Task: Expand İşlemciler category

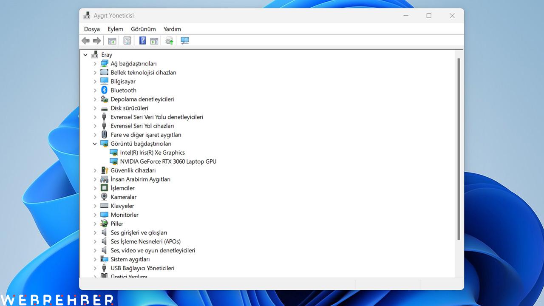Action: click(95, 188)
